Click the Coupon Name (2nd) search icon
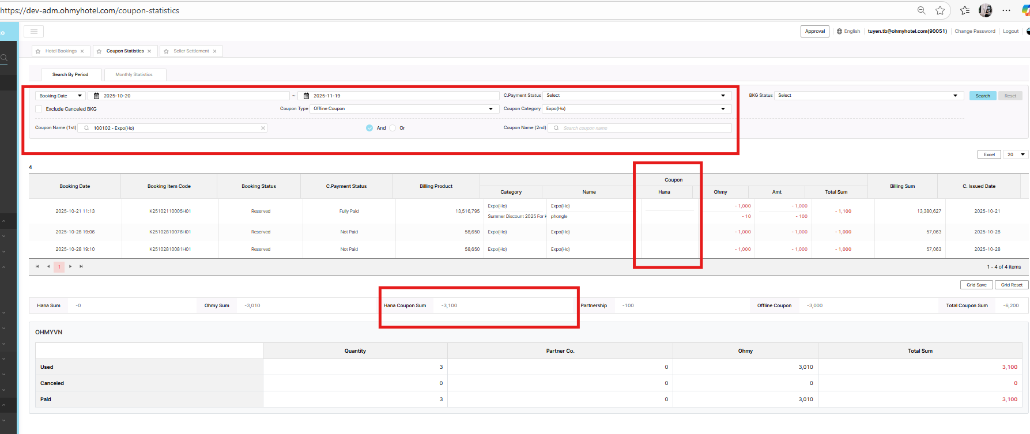1030x434 pixels. (x=556, y=128)
